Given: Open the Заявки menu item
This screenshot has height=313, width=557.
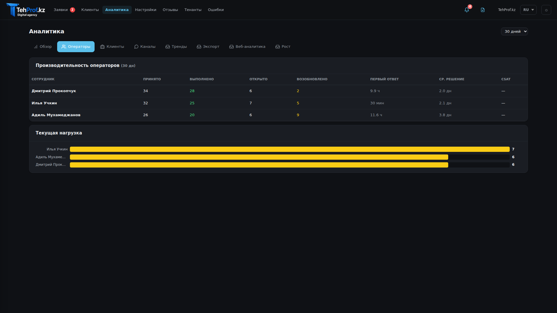Looking at the screenshot, I should (61, 10).
